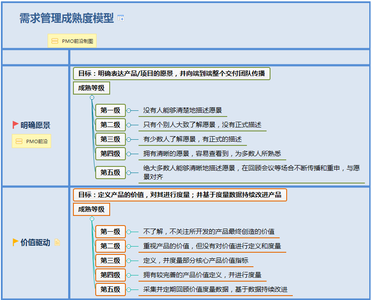Image resolution: width=371 pixels, height=300 pixels.
Task: Select the PMO前沿 label under 明确愿景
Action: [x=31, y=141]
